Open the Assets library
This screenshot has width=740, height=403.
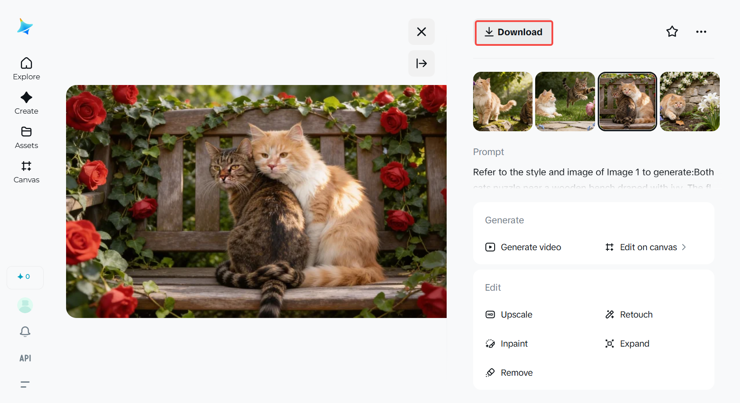[x=26, y=137]
